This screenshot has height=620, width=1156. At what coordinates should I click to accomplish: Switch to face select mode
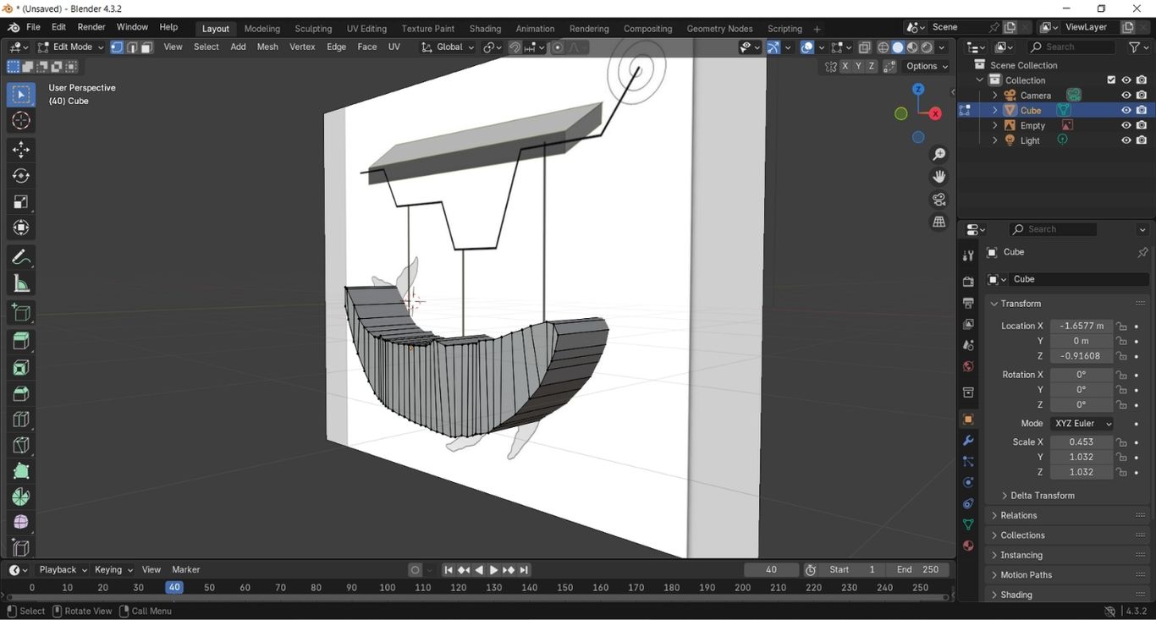[x=146, y=47]
